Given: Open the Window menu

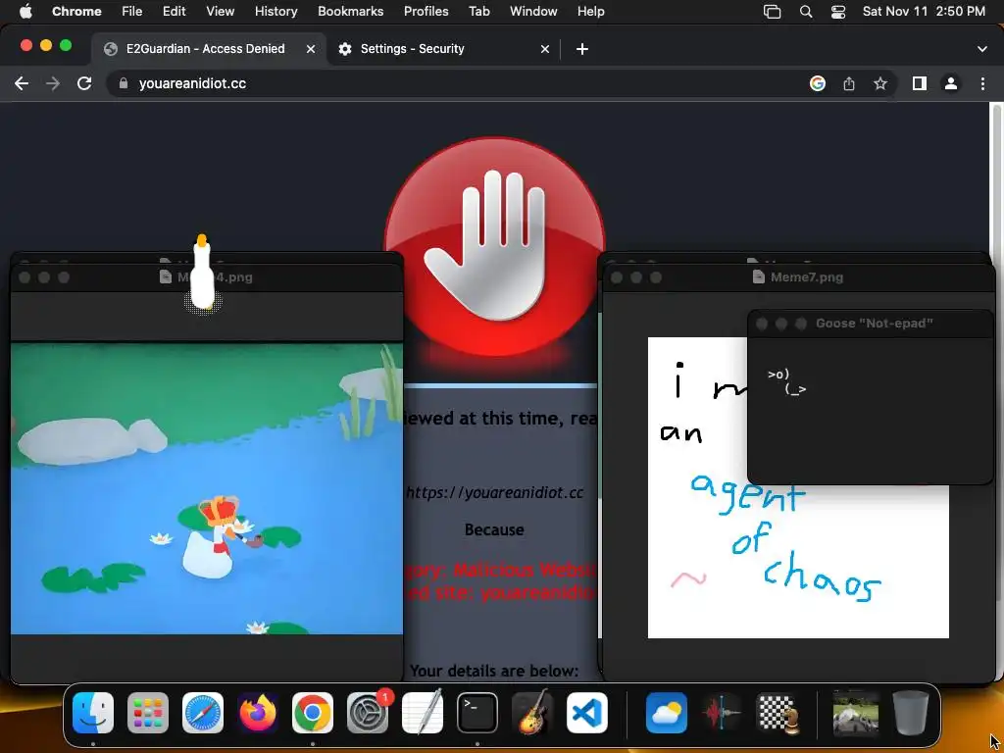Looking at the screenshot, I should point(533,11).
